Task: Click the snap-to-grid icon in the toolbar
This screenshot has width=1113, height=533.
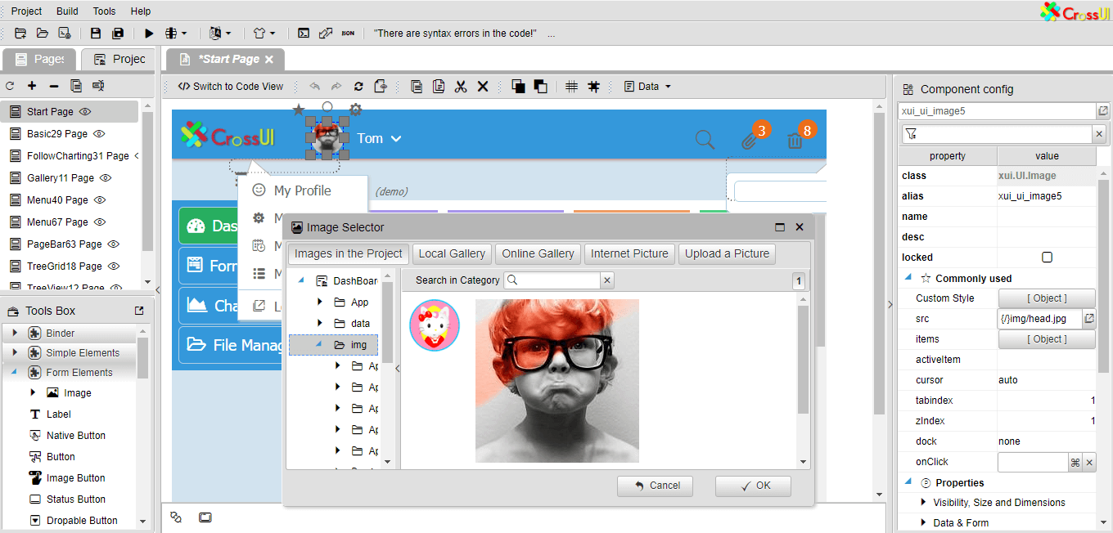Action: click(x=593, y=86)
